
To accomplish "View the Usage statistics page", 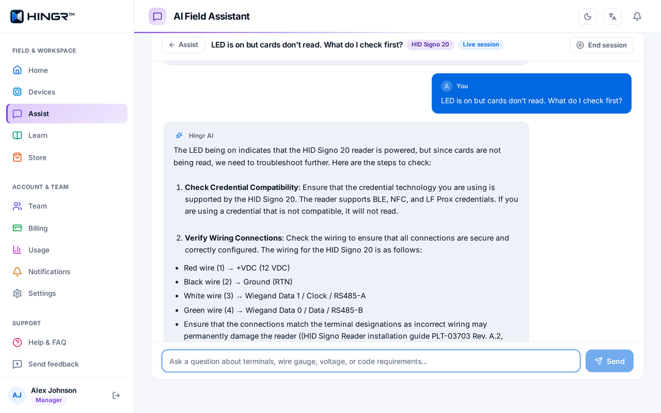I will pos(67,250).
